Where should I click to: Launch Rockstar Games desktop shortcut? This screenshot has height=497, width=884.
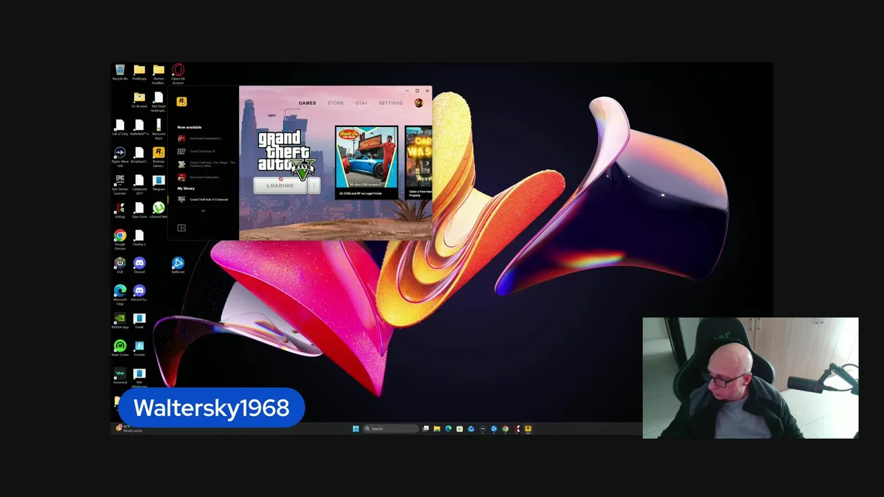(x=159, y=157)
